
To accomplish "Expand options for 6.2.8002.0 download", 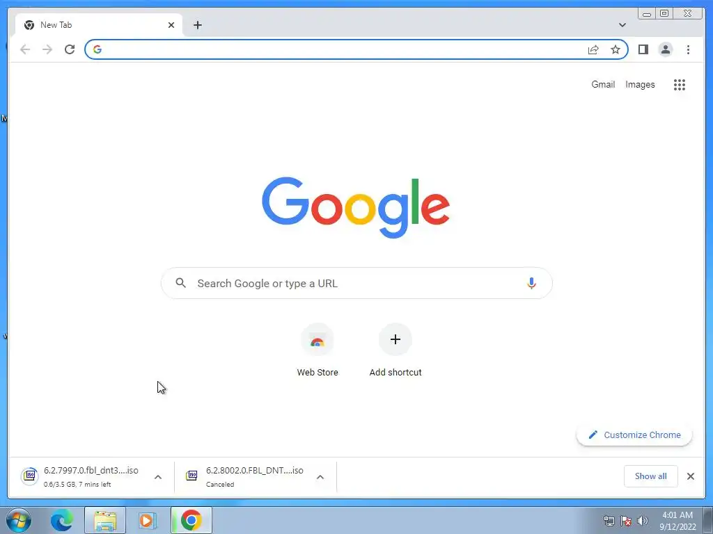I will pyautogui.click(x=320, y=477).
